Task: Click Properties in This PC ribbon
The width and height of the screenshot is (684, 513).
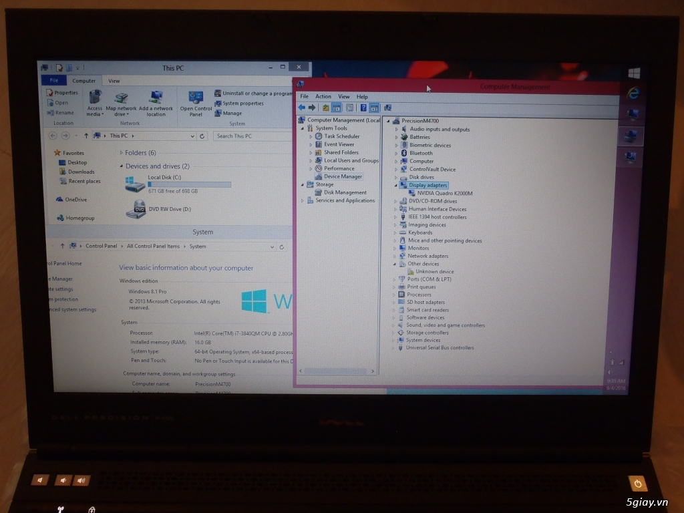Action: [62, 92]
